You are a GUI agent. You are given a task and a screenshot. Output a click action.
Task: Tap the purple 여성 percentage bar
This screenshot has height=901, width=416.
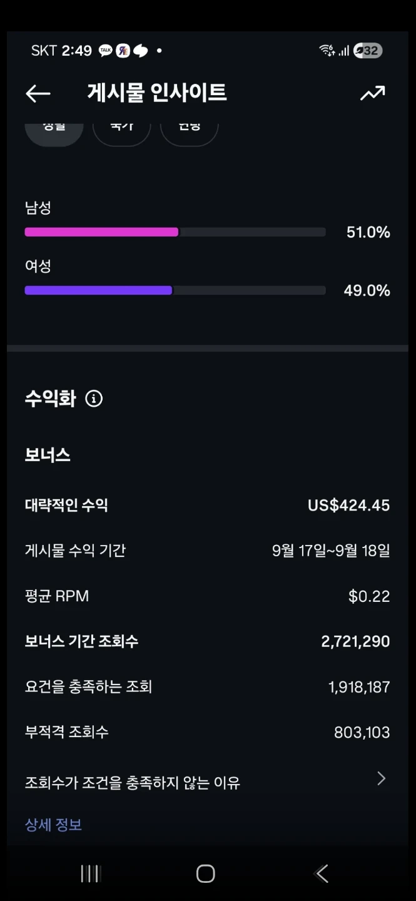point(98,290)
